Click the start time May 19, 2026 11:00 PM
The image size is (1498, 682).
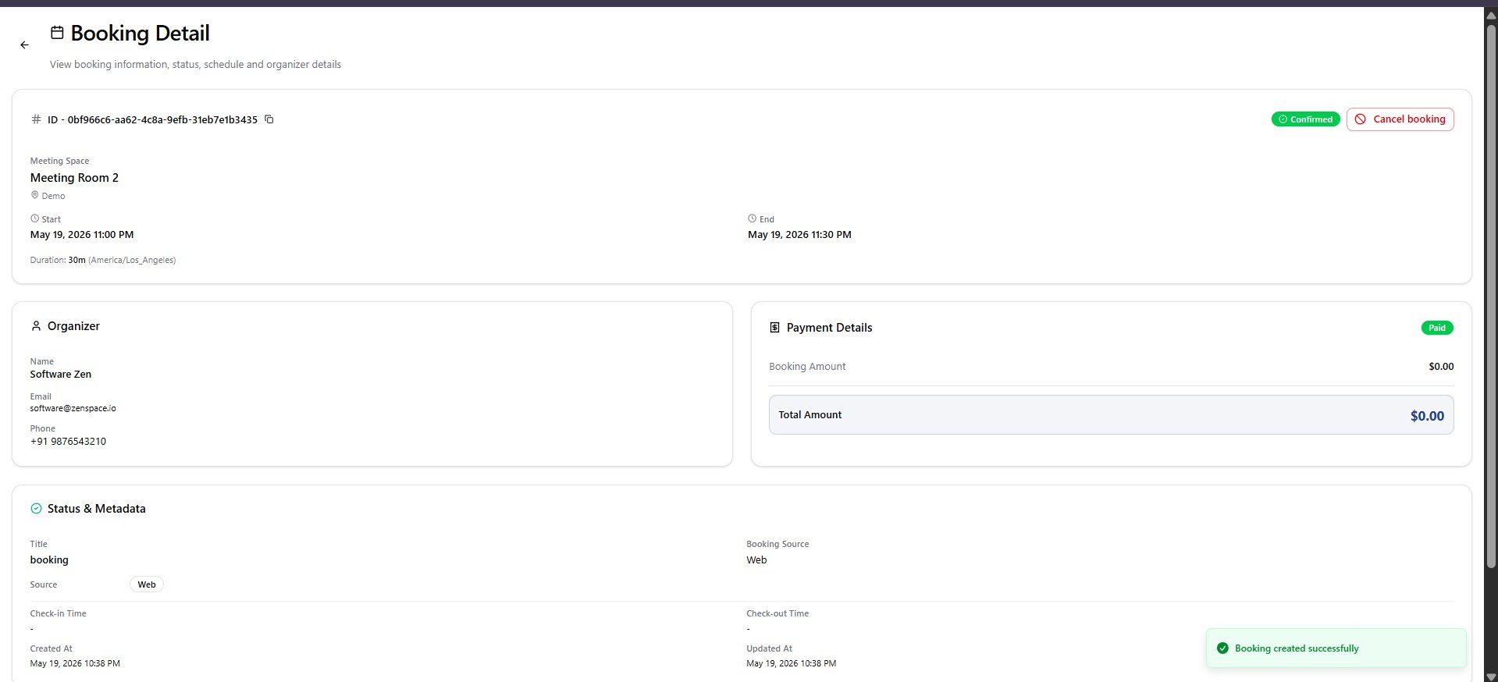click(x=82, y=234)
